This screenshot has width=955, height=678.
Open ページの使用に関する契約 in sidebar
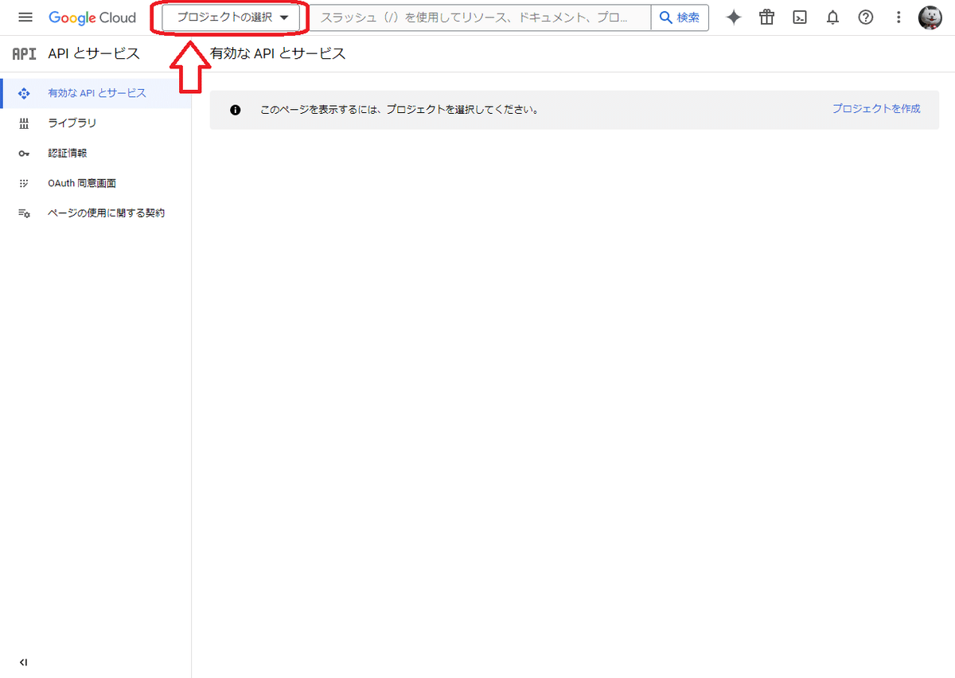click(x=95, y=213)
